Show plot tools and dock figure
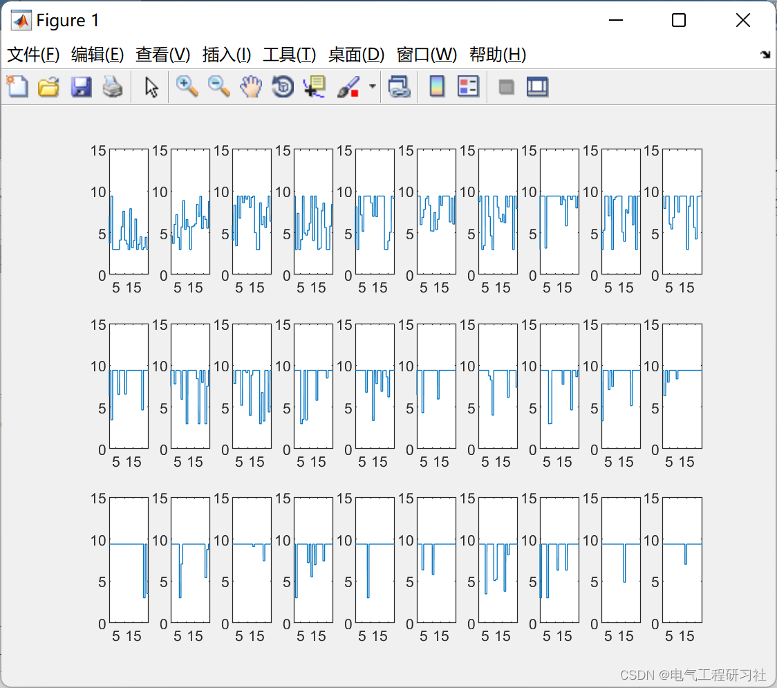777x688 pixels. [x=537, y=87]
